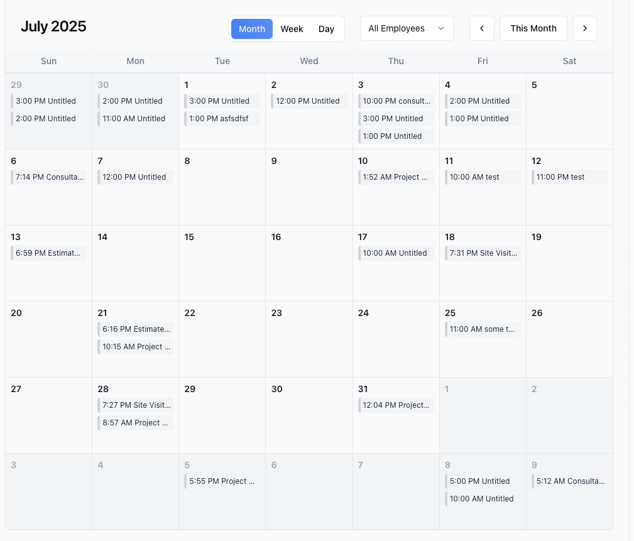The image size is (634, 541).
Task: Open 10:00 PM consult event on July 3
Action: coord(396,101)
